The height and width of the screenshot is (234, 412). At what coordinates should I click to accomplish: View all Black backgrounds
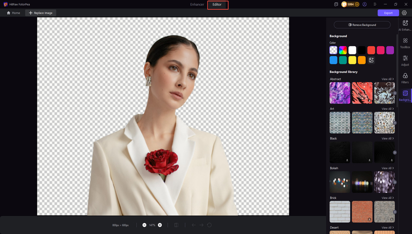point(388,138)
